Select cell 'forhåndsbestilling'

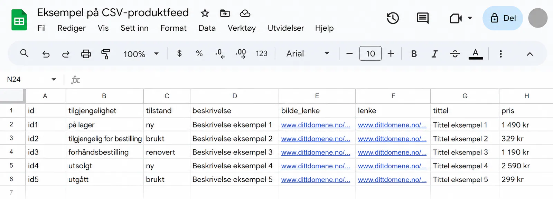coord(105,152)
